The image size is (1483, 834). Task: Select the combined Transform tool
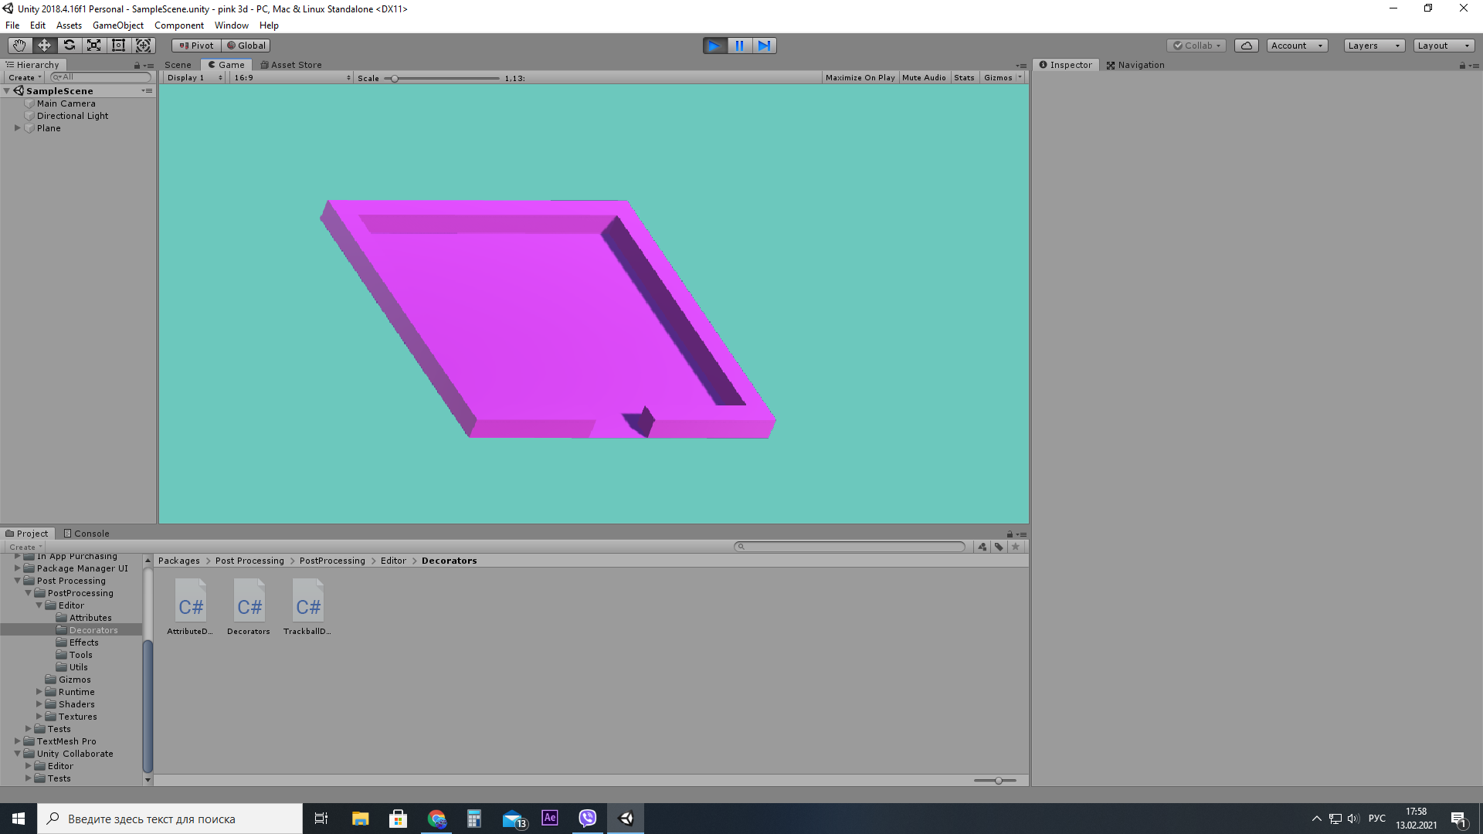(x=144, y=46)
